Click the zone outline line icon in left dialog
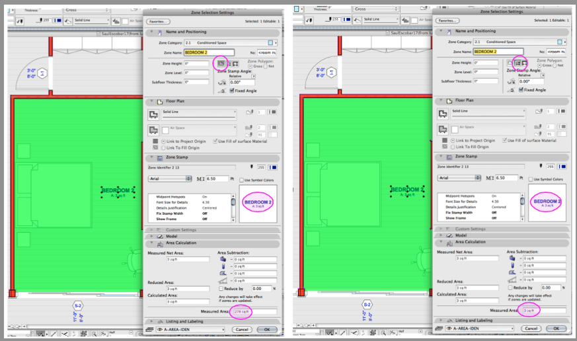The width and height of the screenshot is (577, 341). click(x=153, y=115)
